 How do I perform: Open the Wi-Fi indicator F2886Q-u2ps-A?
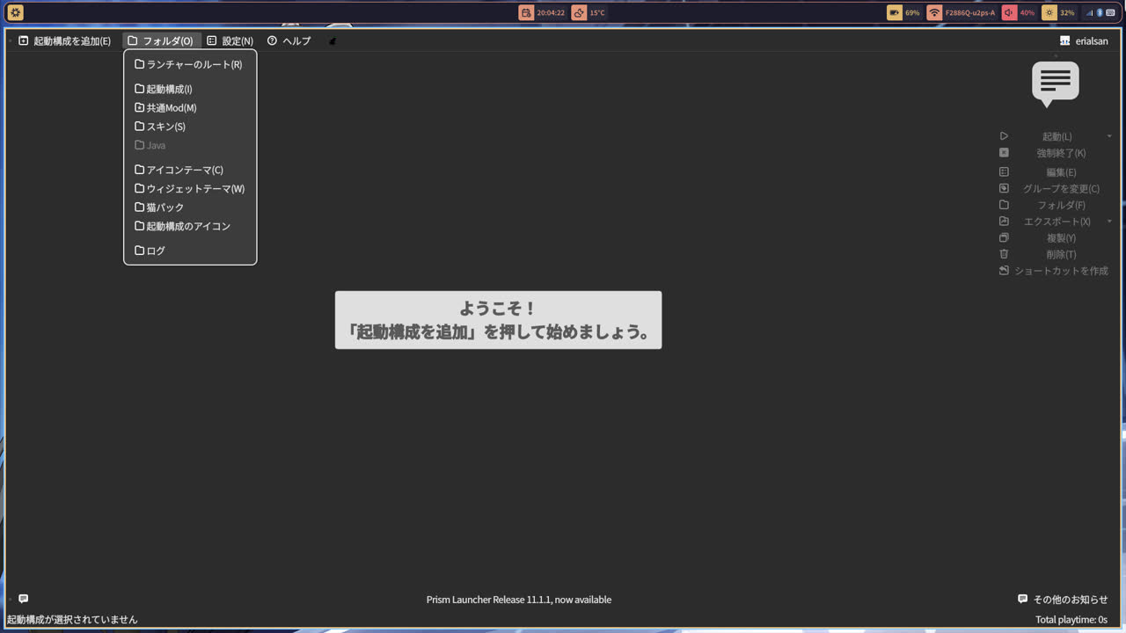pos(961,12)
